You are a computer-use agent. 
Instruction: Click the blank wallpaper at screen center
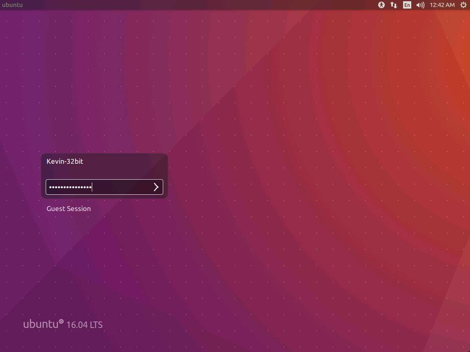(235, 176)
